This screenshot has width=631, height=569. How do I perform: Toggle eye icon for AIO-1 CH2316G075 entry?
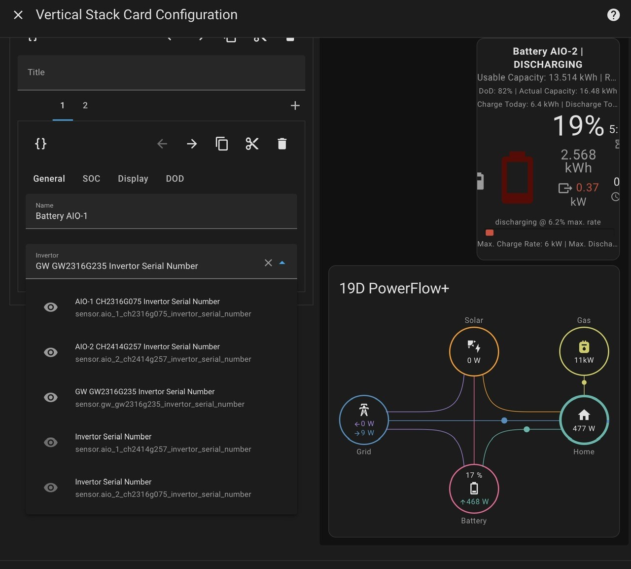[50, 307]
